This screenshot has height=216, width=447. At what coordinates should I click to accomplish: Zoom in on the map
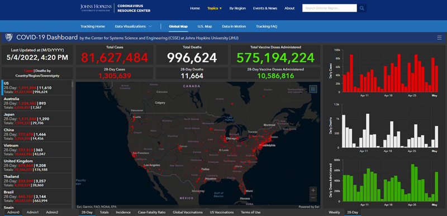click(313, 190)
